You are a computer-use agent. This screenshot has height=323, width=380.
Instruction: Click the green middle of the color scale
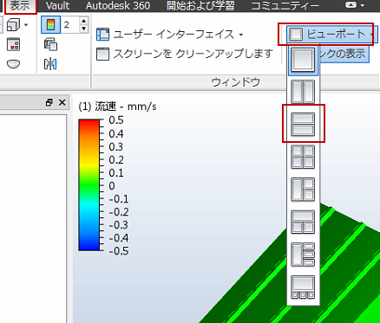pyautogui.click(x=88, y=185)
